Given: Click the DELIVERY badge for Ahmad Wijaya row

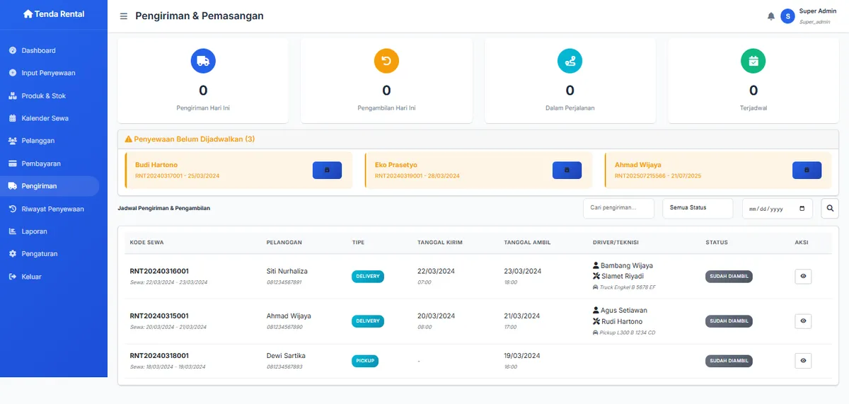Looking at the screenshot, I should [368, 321].
